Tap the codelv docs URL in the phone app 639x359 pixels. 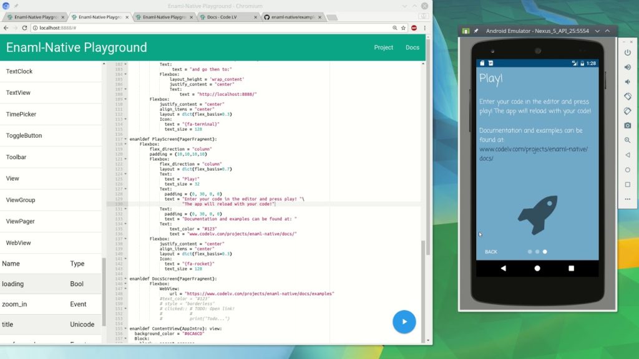[534, 154]
